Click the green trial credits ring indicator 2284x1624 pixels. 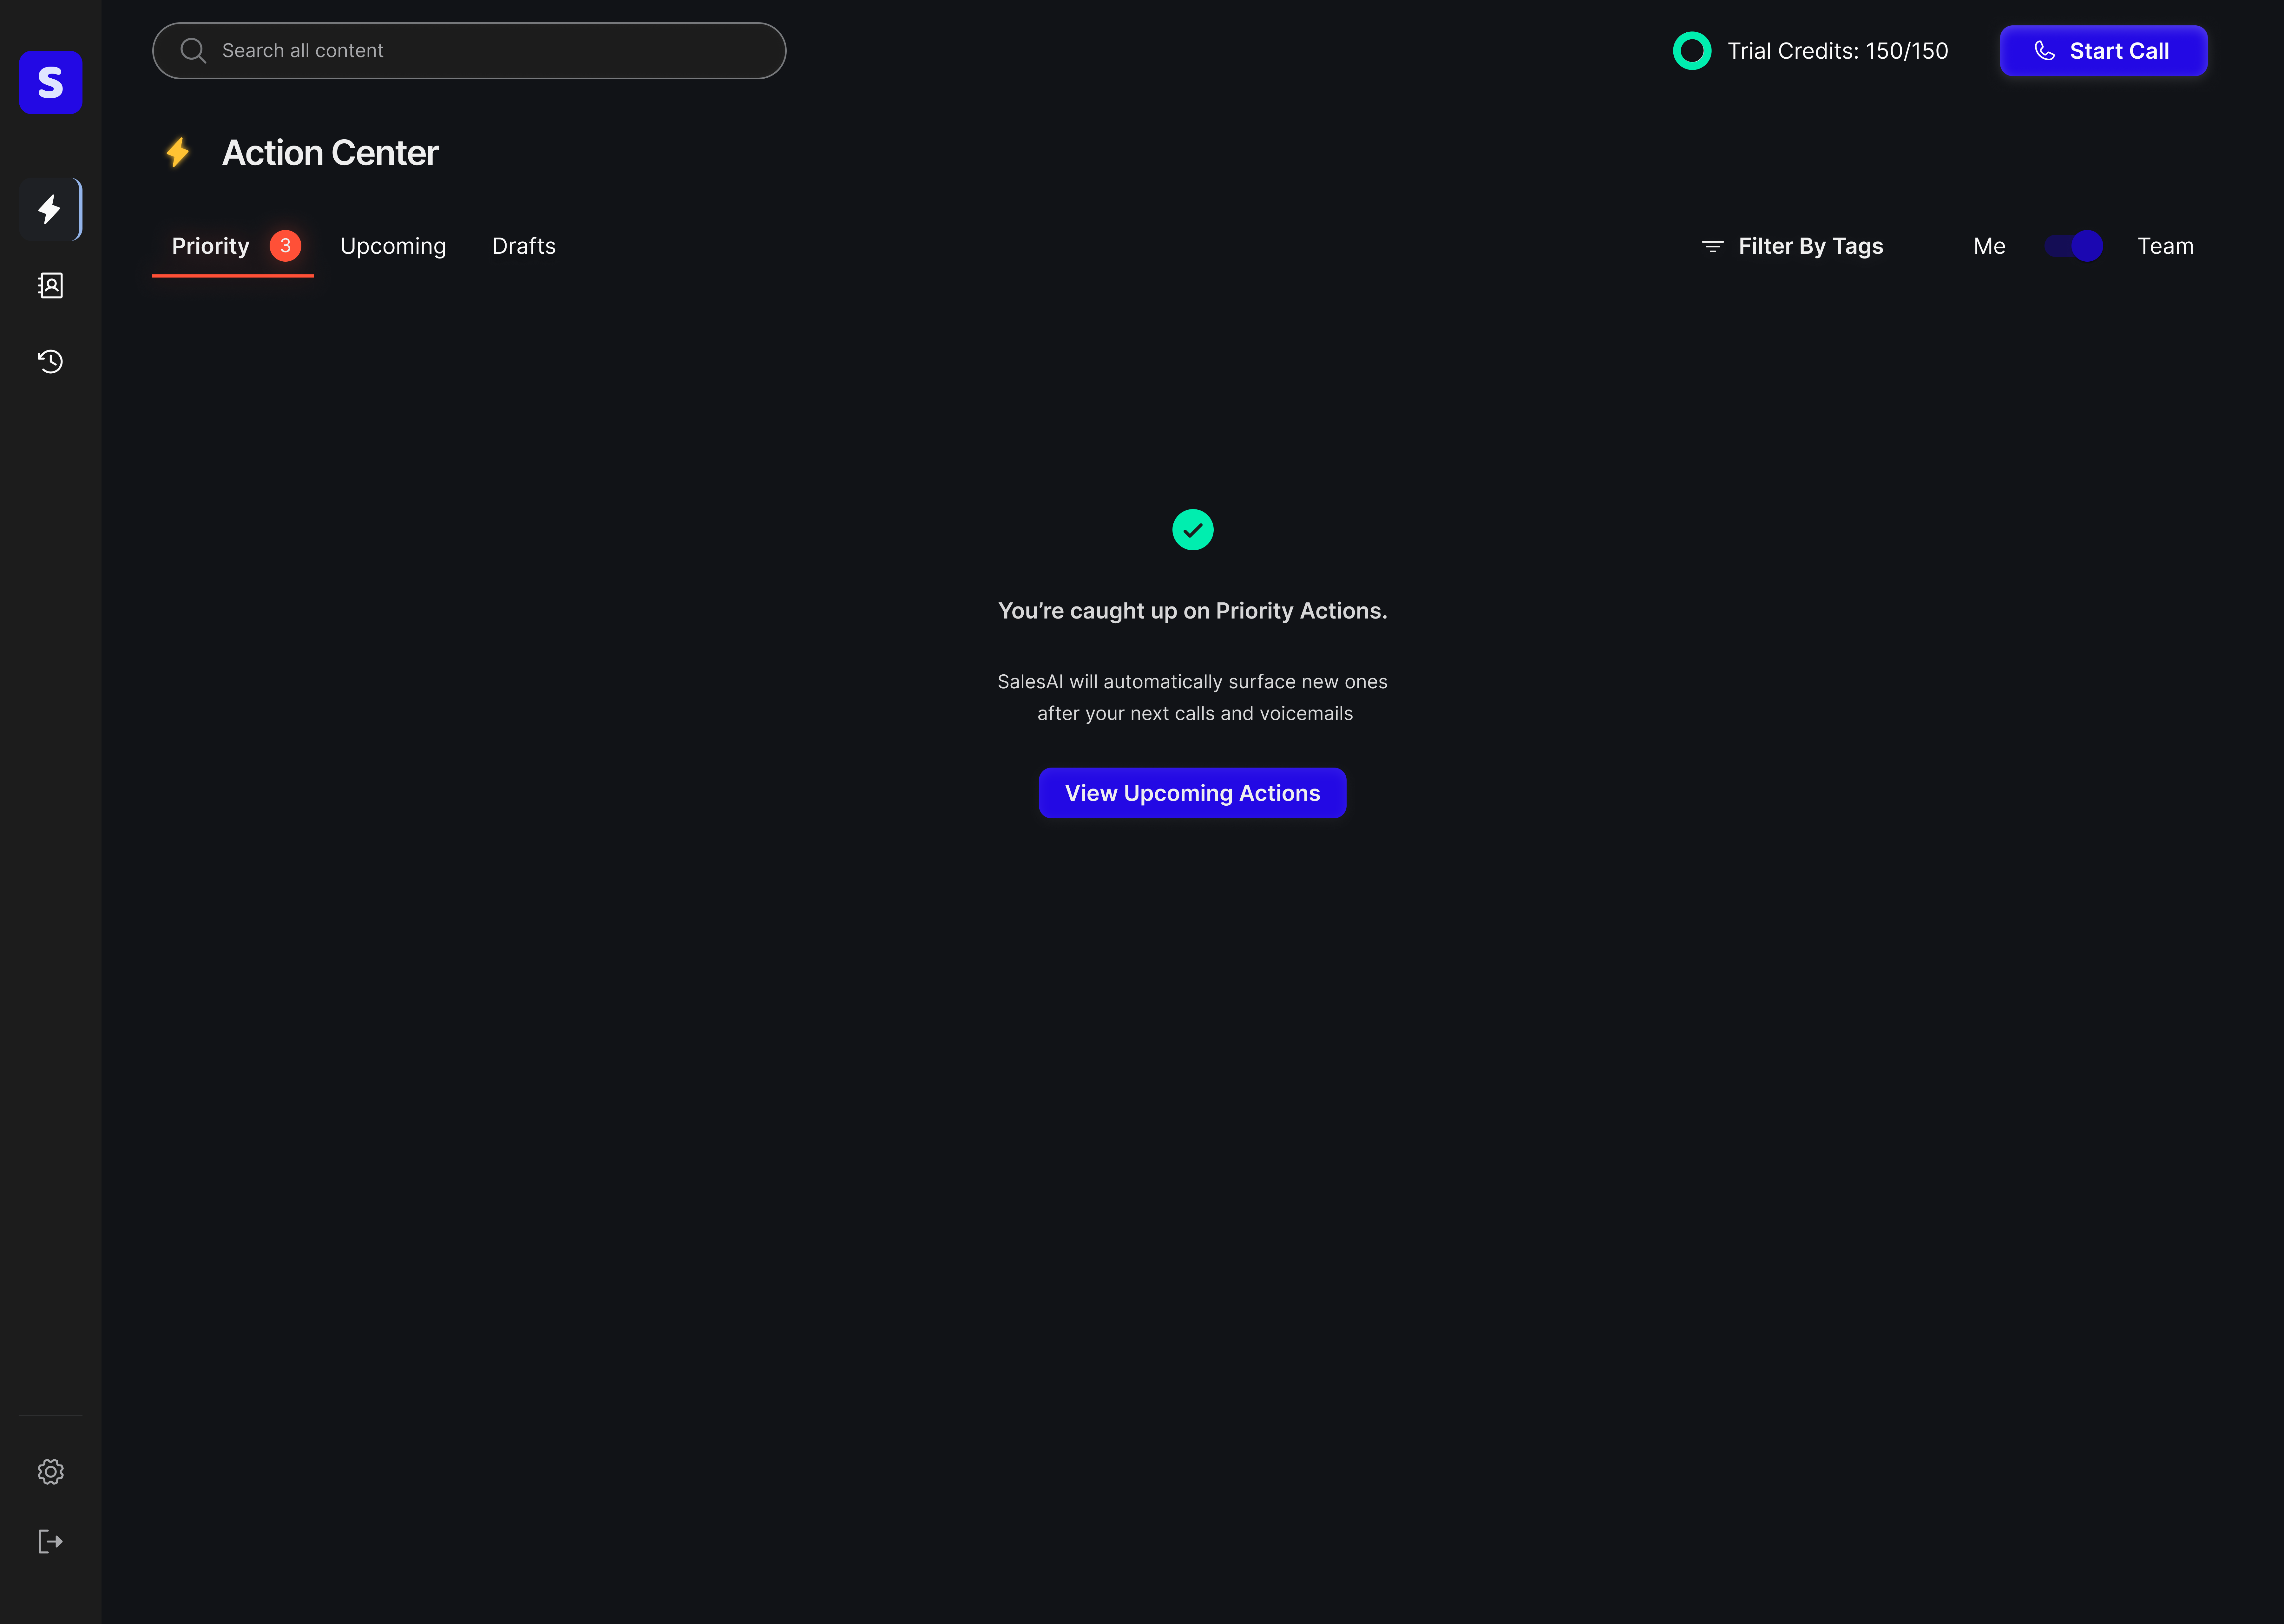tap(1692, 50)
